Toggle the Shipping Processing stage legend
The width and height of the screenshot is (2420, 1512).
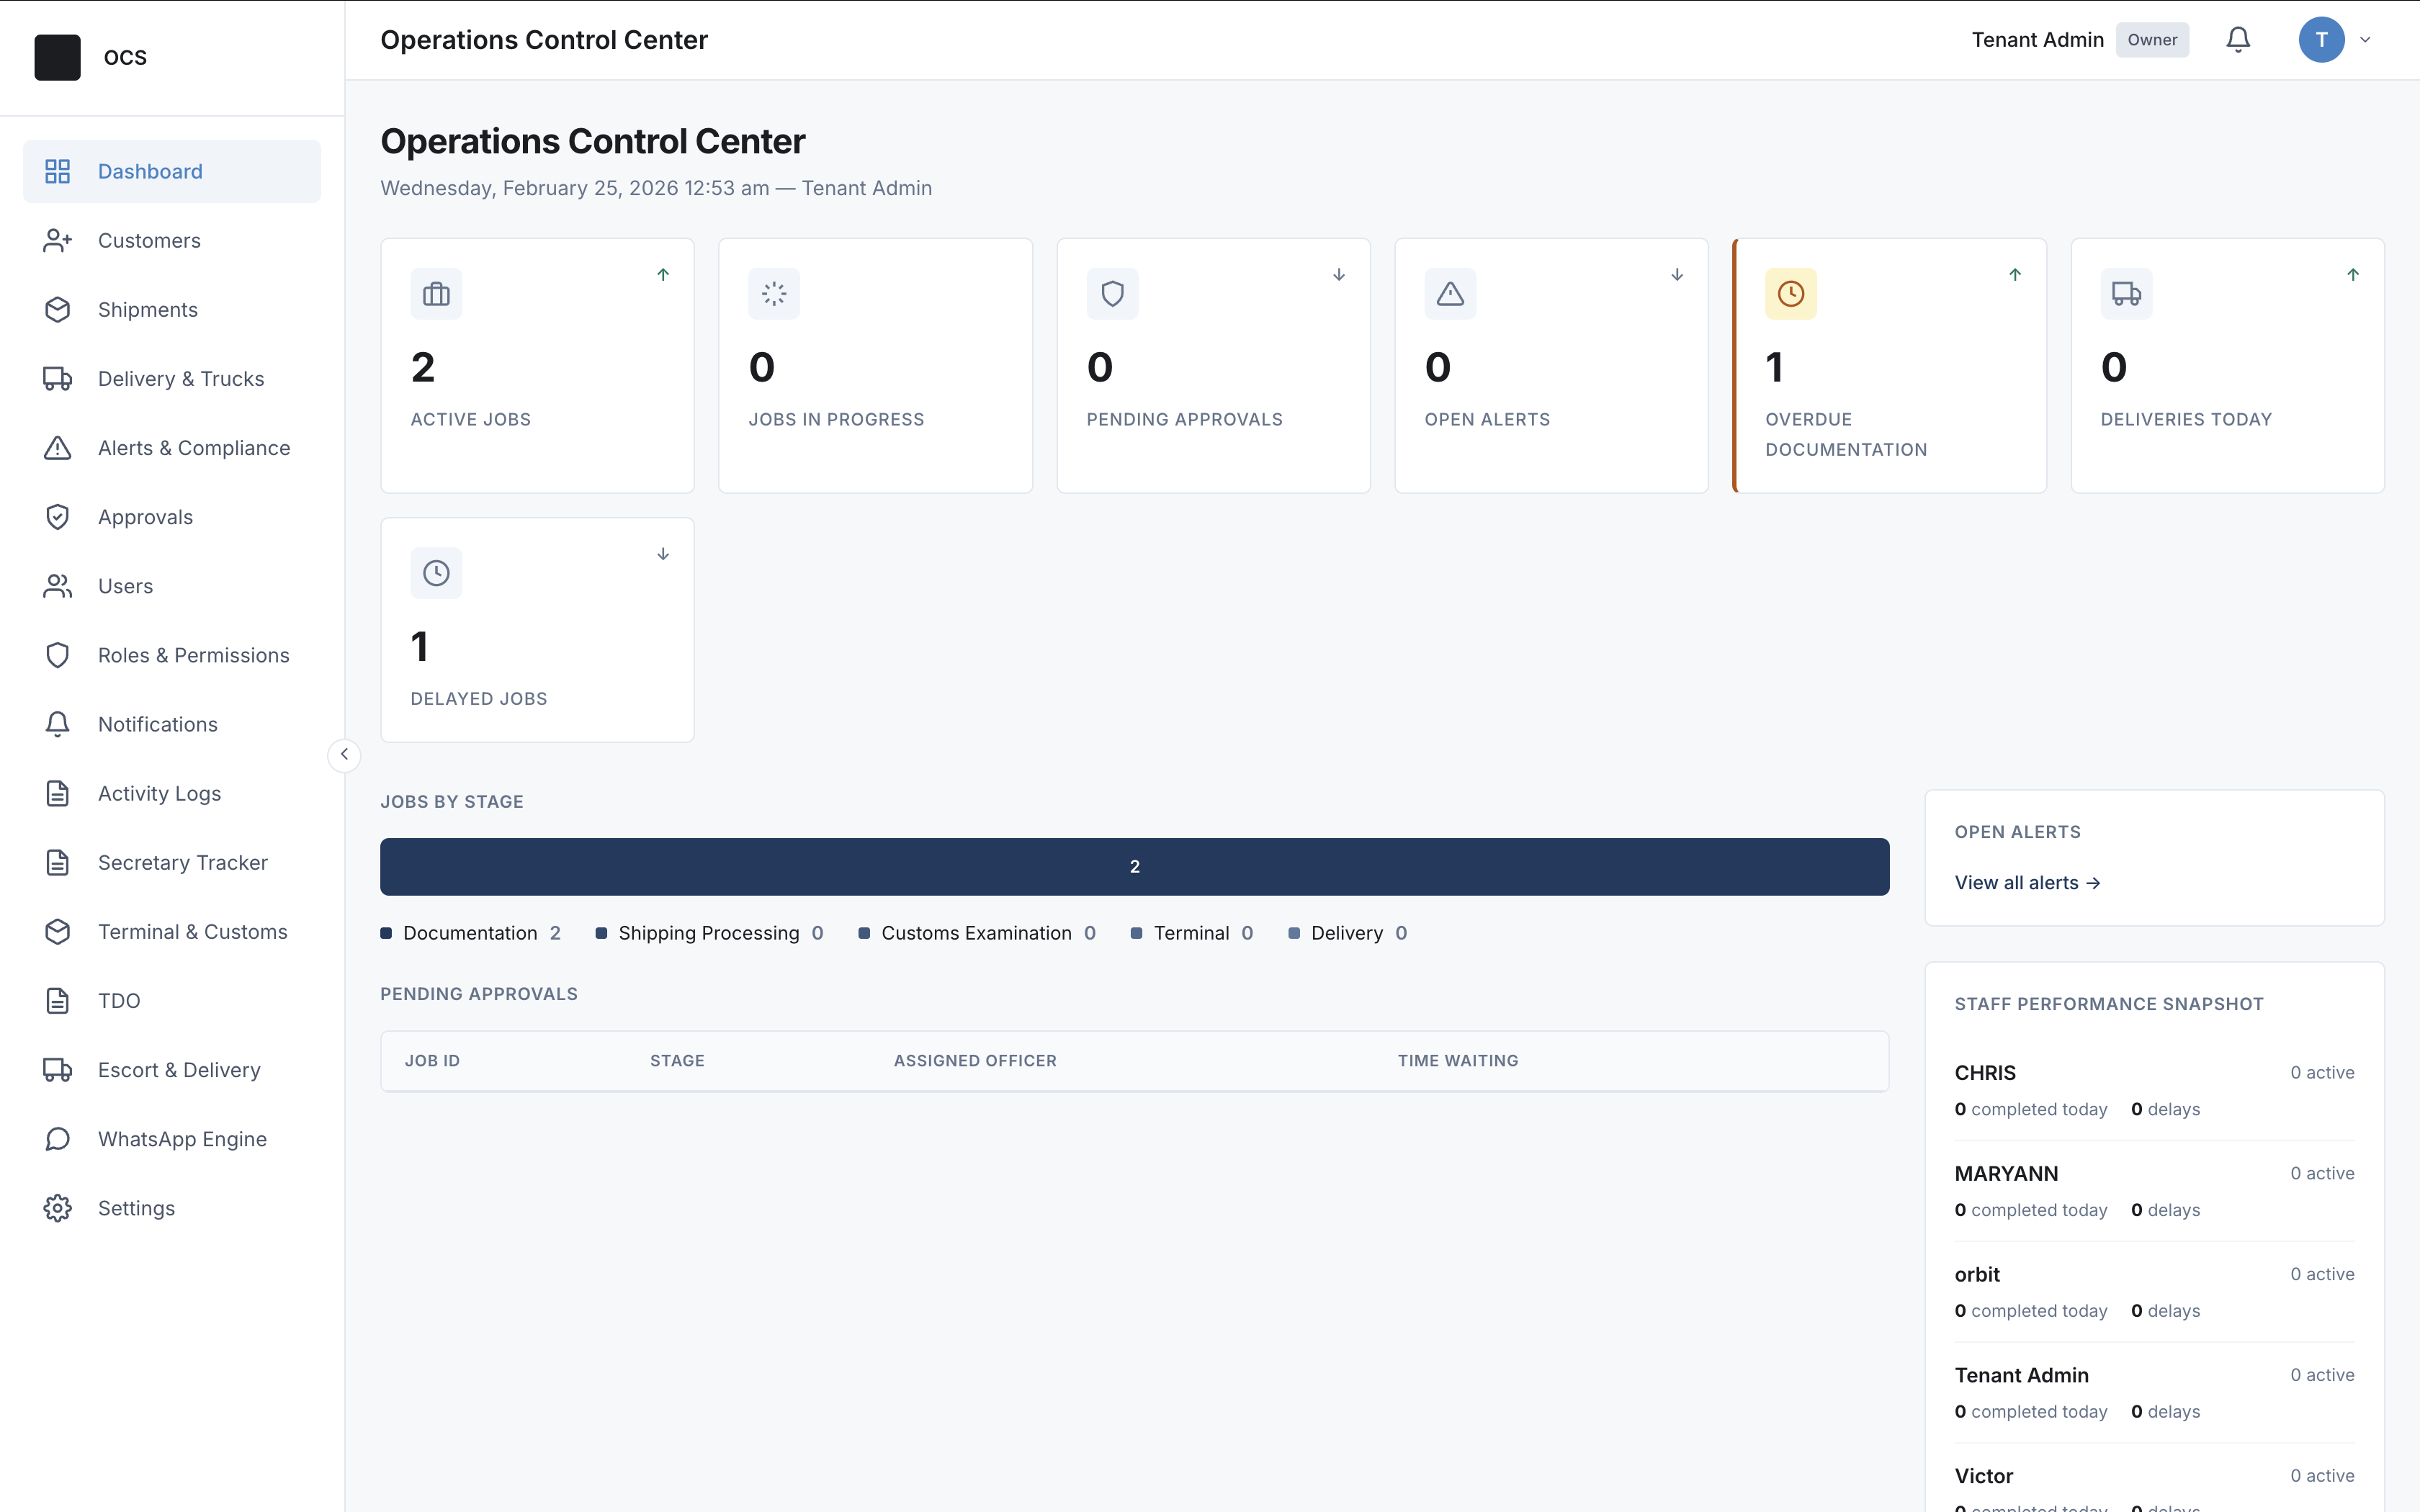710,932
